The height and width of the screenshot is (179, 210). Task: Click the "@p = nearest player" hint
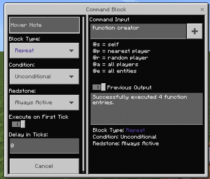point(121,51)
